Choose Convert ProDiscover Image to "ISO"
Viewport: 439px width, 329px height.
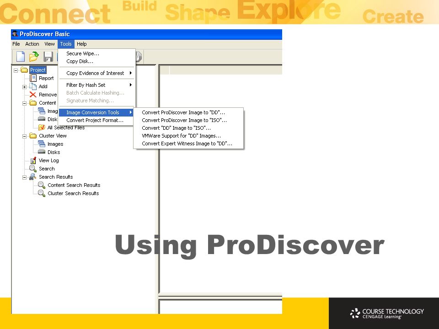(188, 120)
